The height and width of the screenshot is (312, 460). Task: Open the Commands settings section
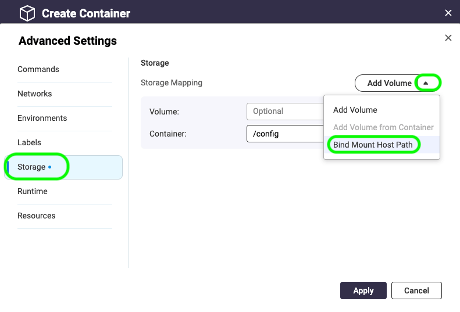(38, 69)
